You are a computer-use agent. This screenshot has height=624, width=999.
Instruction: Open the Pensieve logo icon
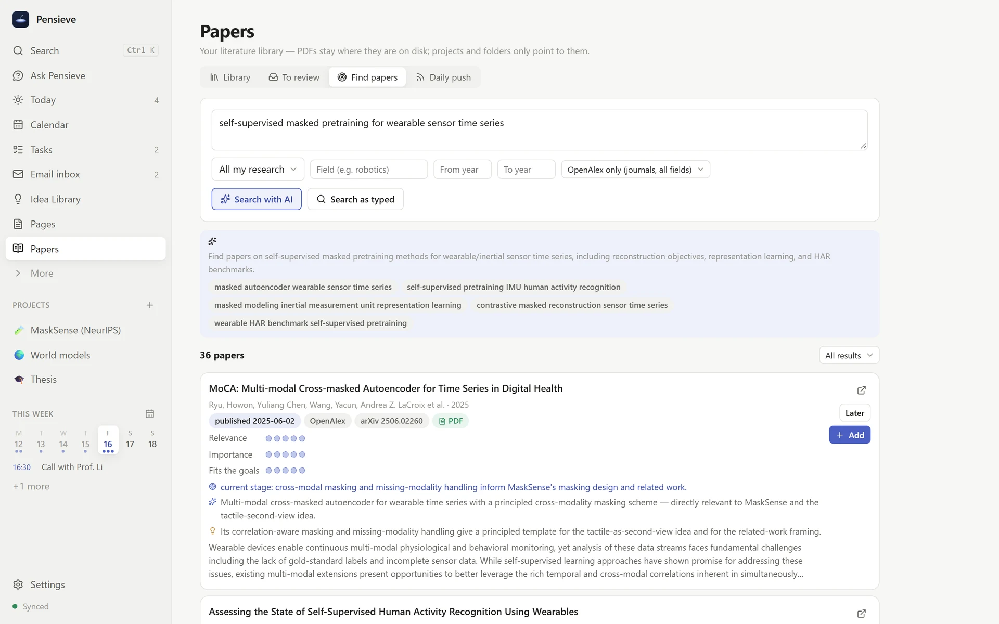[21, 19]
